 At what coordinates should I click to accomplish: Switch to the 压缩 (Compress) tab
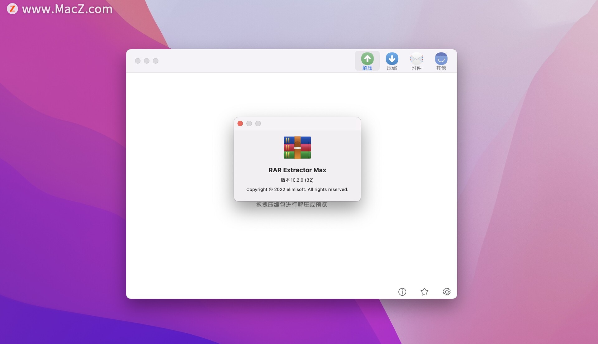pos(392,61)
